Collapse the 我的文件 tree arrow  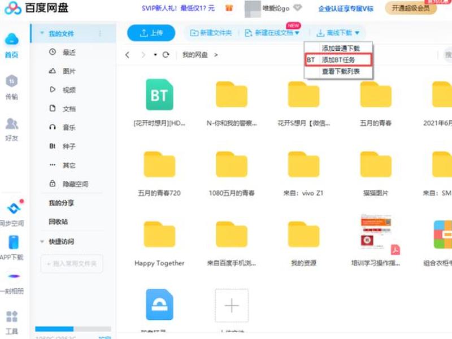[42, 33]
